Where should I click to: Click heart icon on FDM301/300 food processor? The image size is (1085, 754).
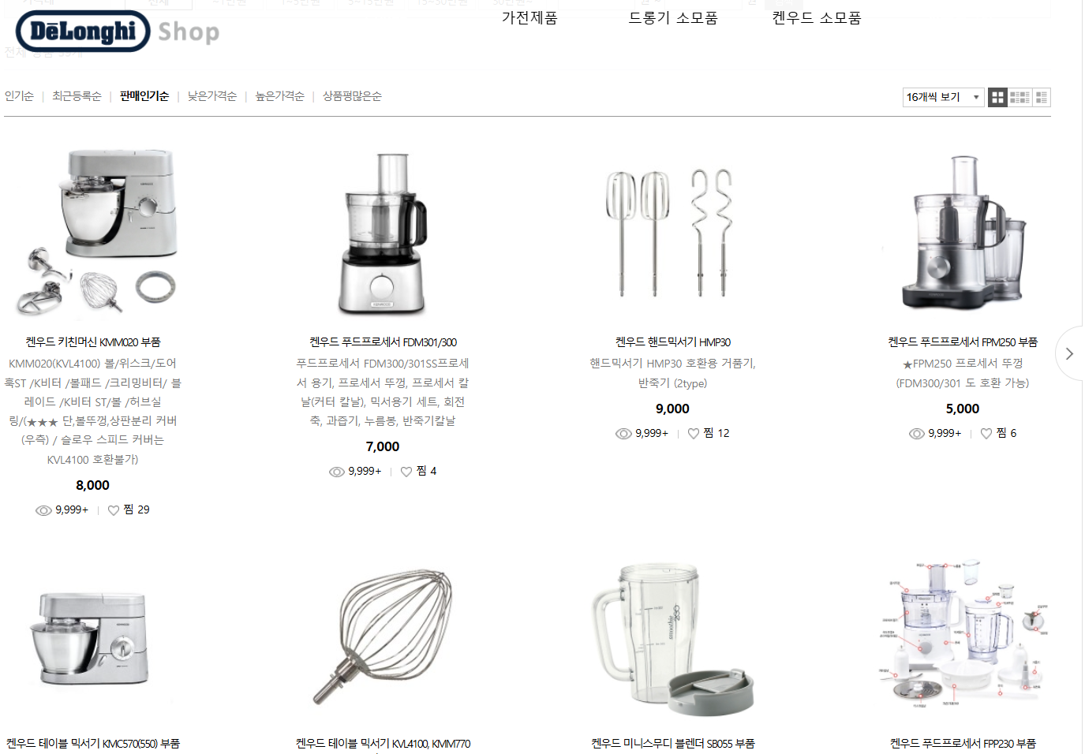[406, 472]
